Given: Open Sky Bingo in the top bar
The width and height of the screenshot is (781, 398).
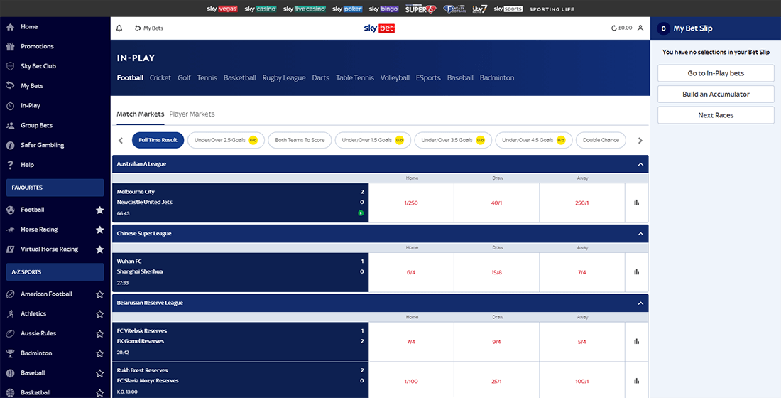Looking at the screenshot, I should coord(384,9).
